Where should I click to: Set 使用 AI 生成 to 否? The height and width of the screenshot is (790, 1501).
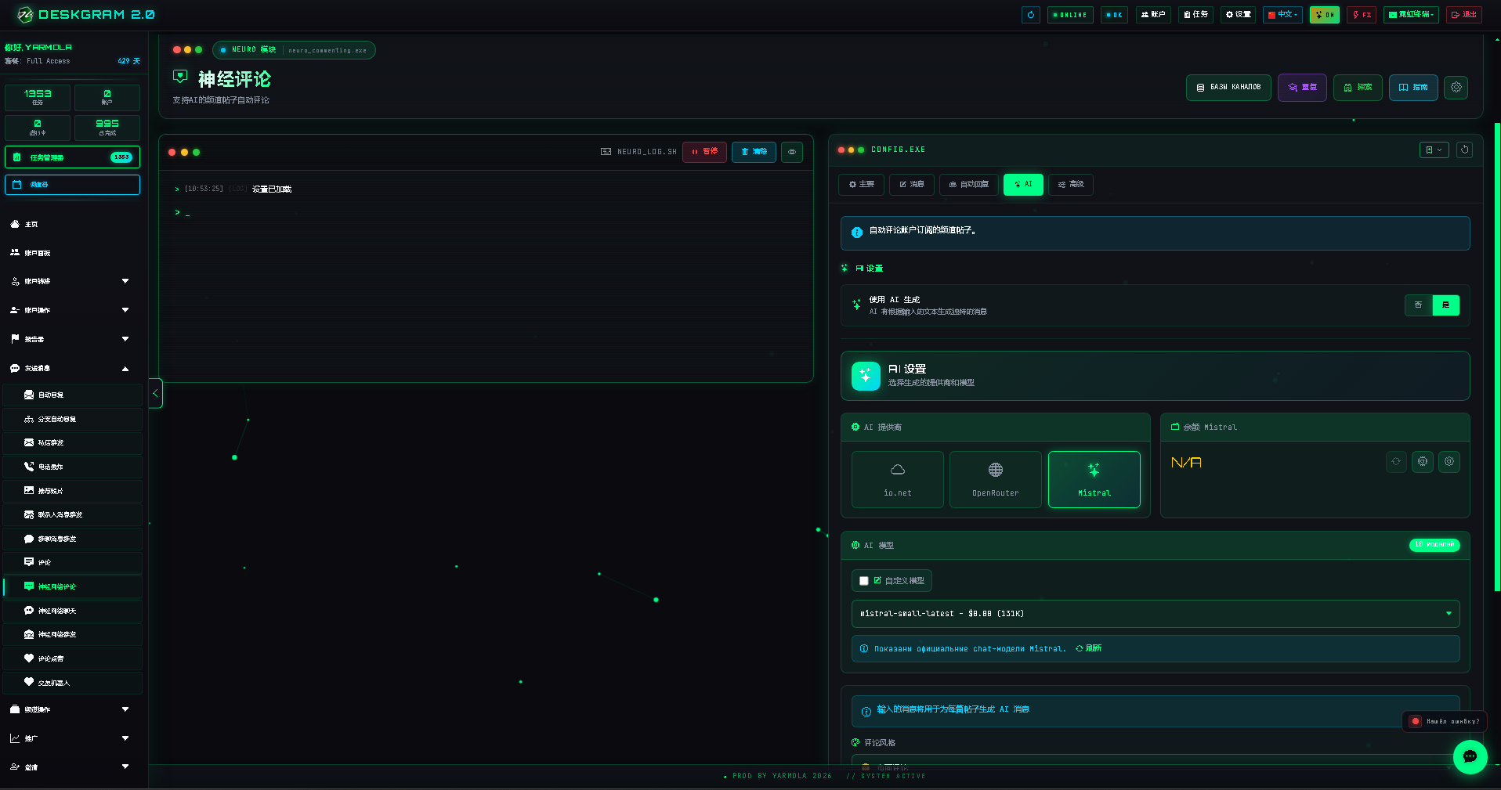tap(1418, 305)
